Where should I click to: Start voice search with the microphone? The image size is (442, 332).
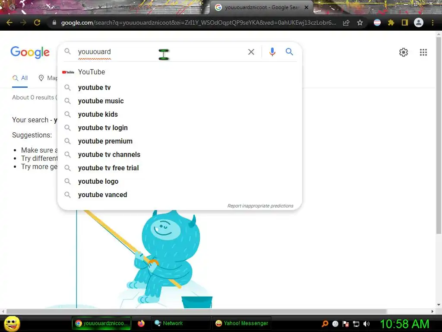click(x=272, y=52)
